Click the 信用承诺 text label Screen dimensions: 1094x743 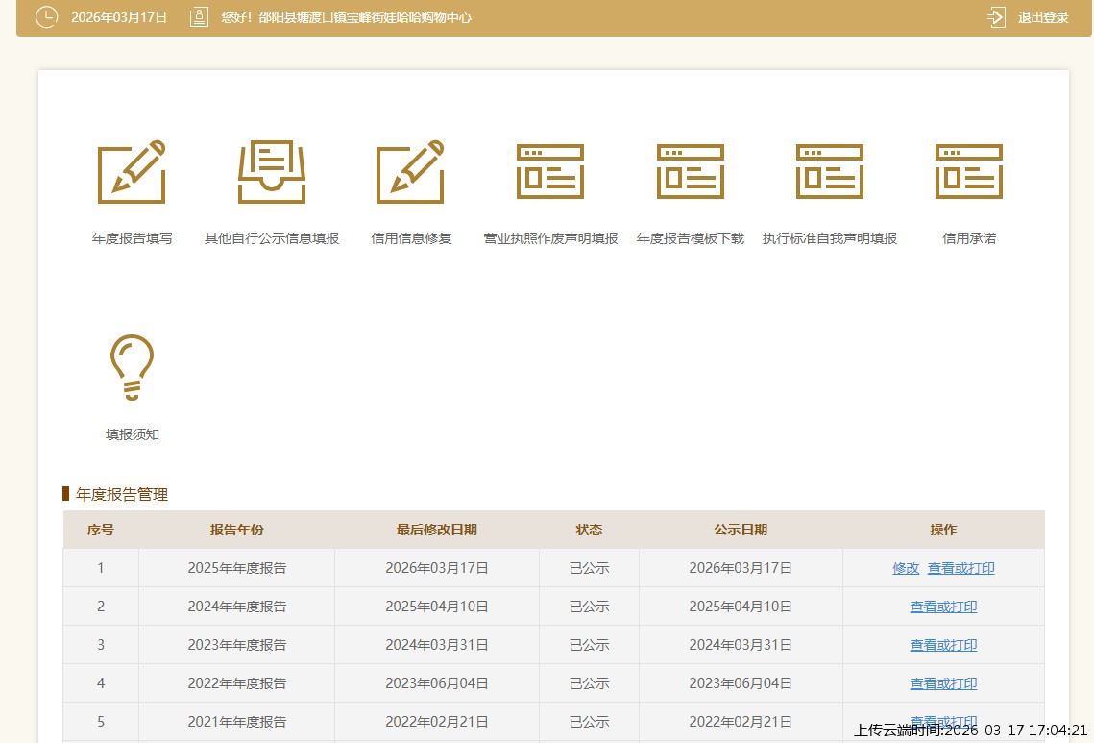(x=969, y=238)
